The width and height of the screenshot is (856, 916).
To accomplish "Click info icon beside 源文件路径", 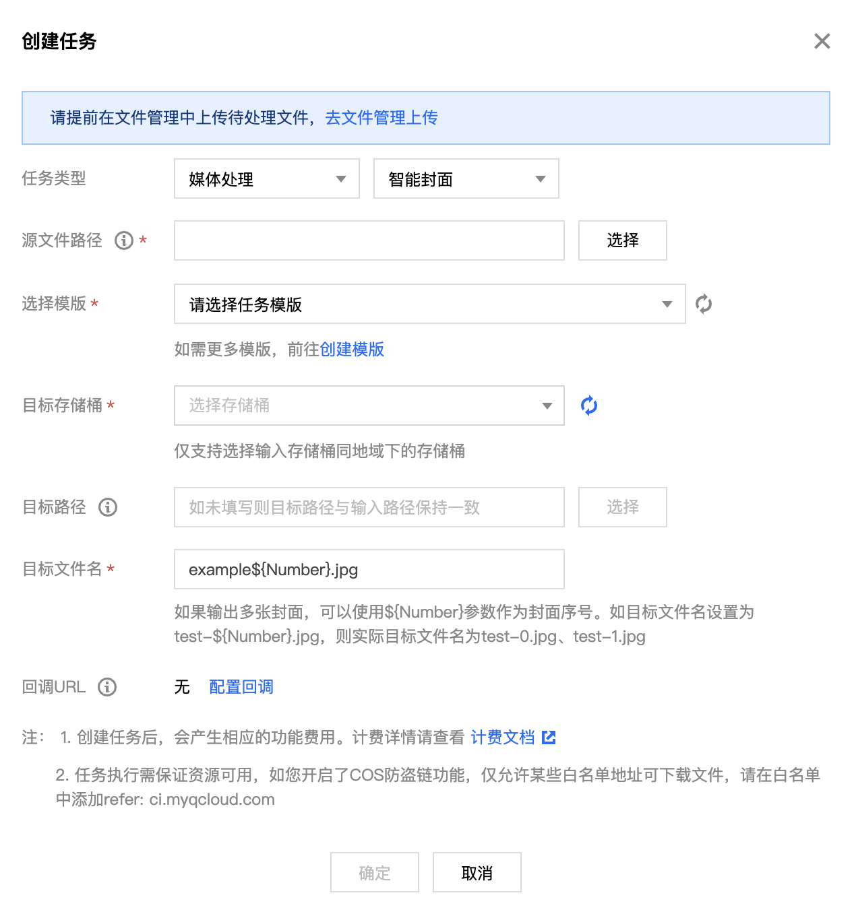I will coord(124,240).
